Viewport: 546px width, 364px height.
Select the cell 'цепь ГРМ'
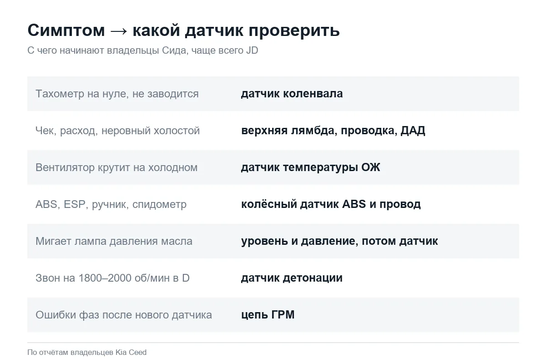[268, 315]
